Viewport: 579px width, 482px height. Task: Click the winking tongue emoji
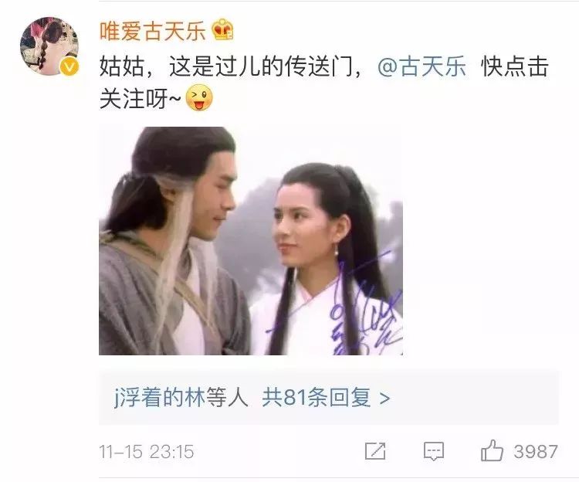199,98
